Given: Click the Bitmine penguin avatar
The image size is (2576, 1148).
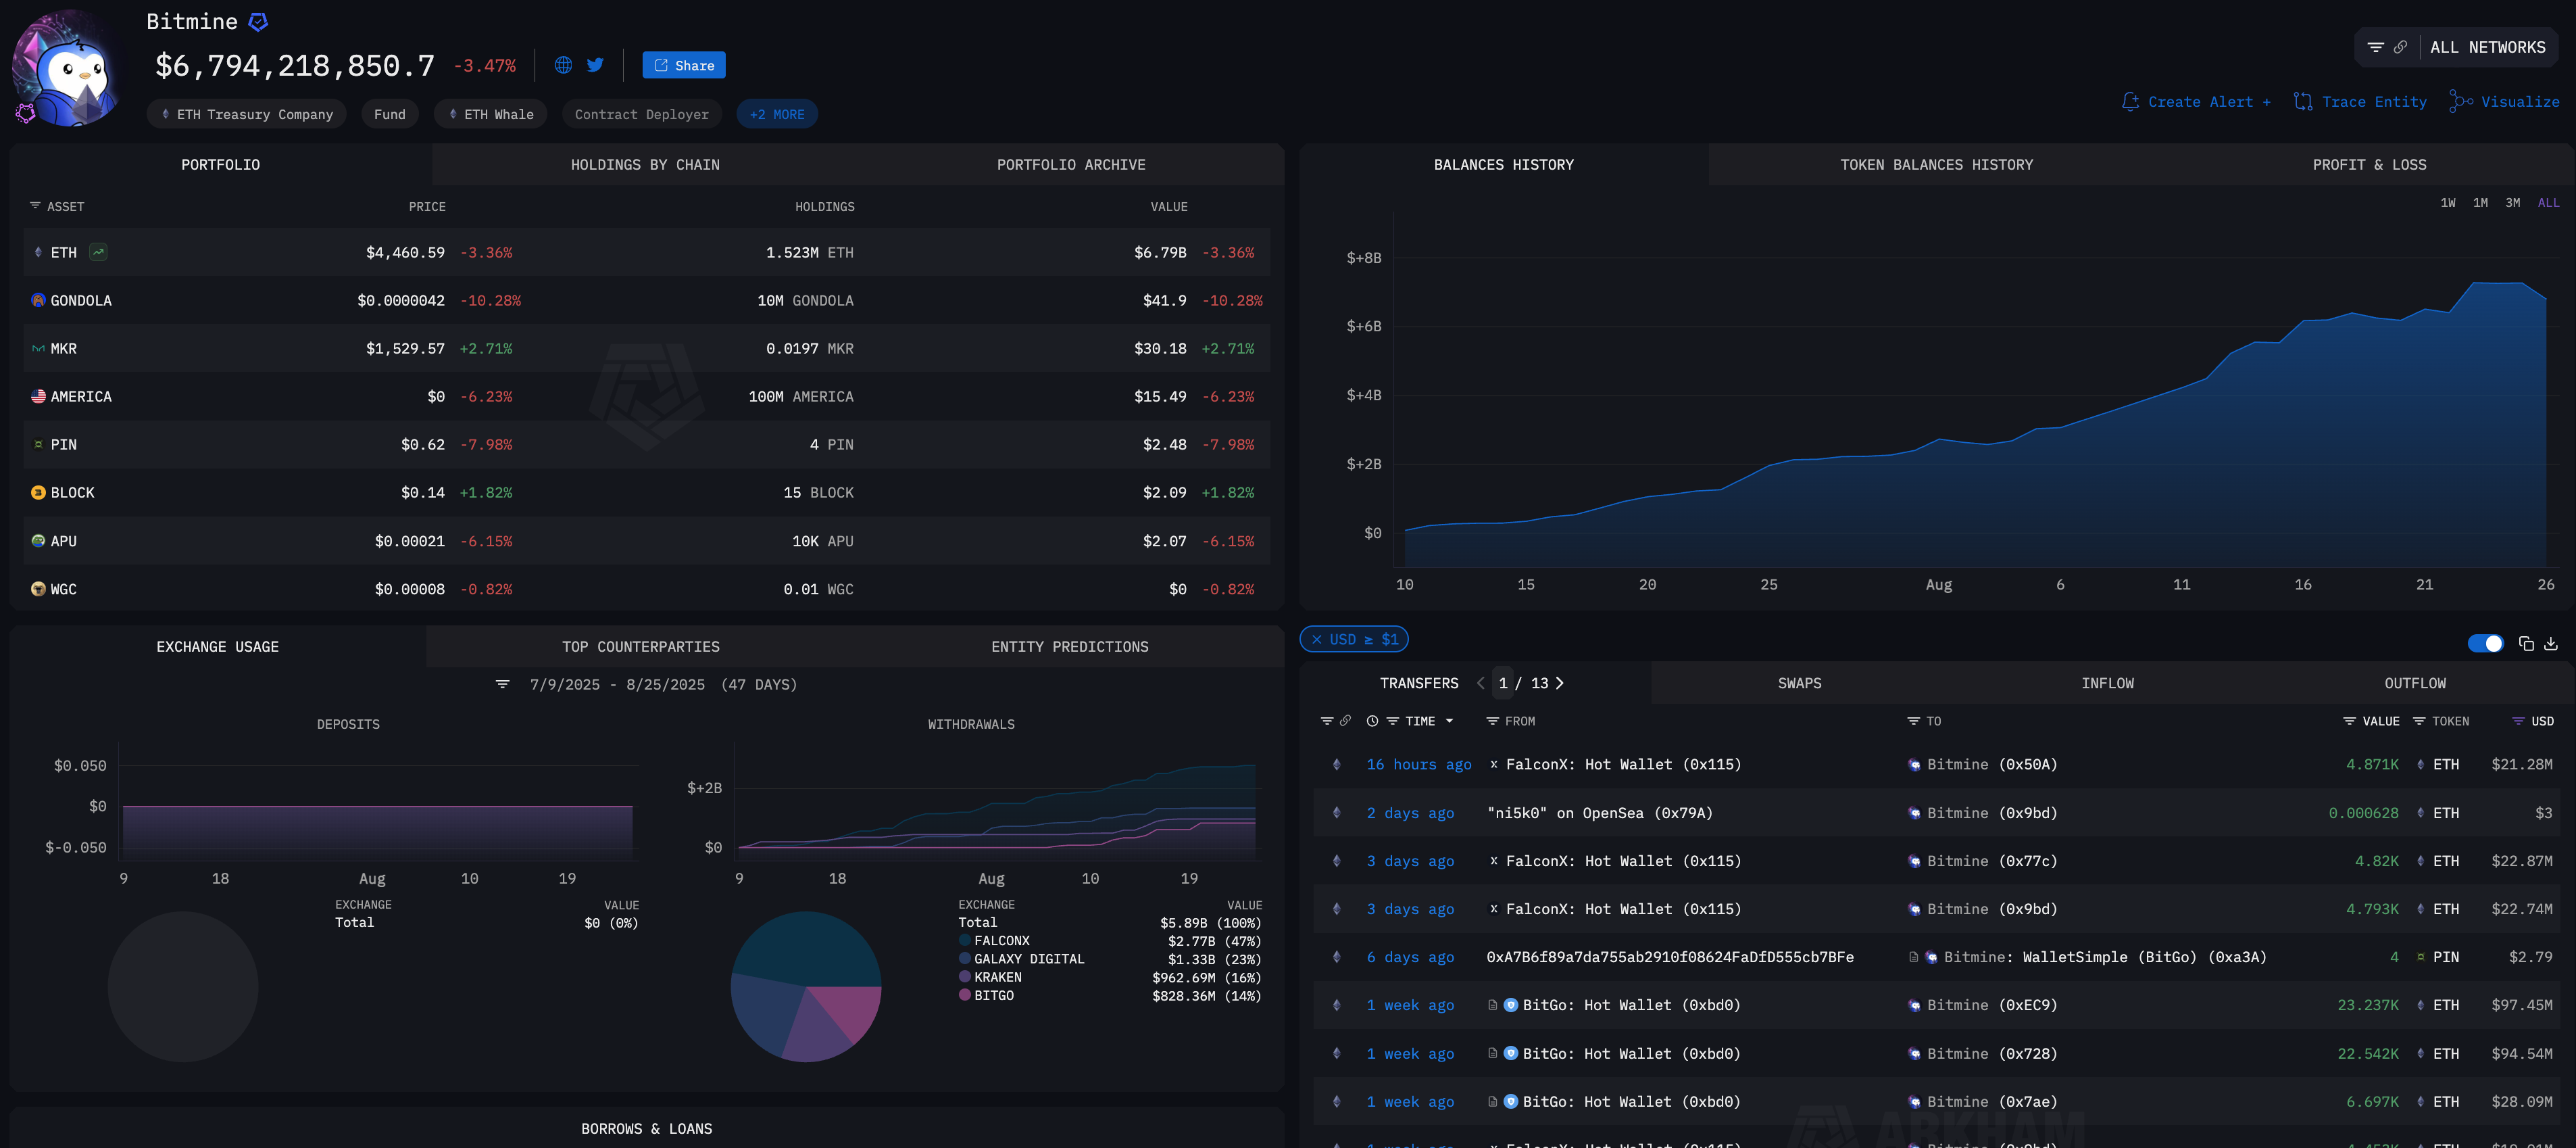Looking at the screenshot, I should click(68, 69).
